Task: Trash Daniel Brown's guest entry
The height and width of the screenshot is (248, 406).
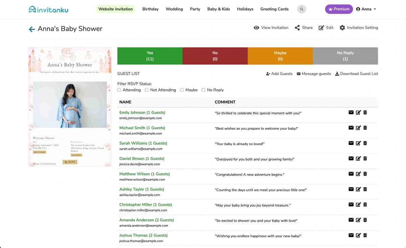Action: pyautogui.click(x=365, y=158)
